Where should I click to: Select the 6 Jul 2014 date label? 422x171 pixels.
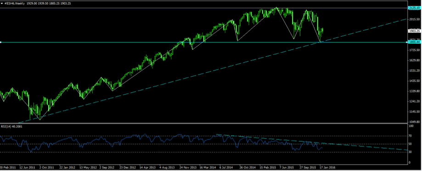pos(226,167)
